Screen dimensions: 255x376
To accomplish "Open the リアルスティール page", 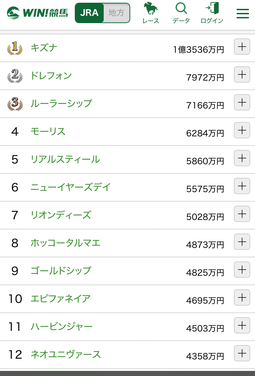I will click(65, 159).
